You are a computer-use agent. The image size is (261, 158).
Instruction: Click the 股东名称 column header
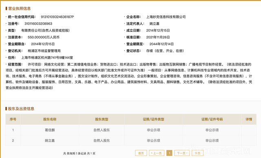(x=50, y=119)
